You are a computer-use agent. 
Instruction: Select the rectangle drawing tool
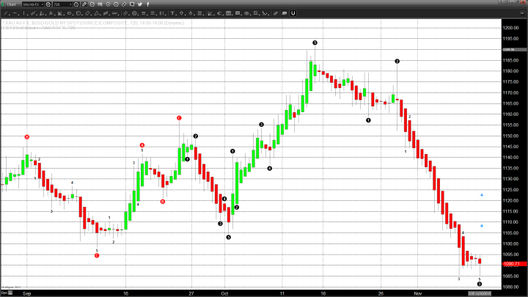coord(78,13)
